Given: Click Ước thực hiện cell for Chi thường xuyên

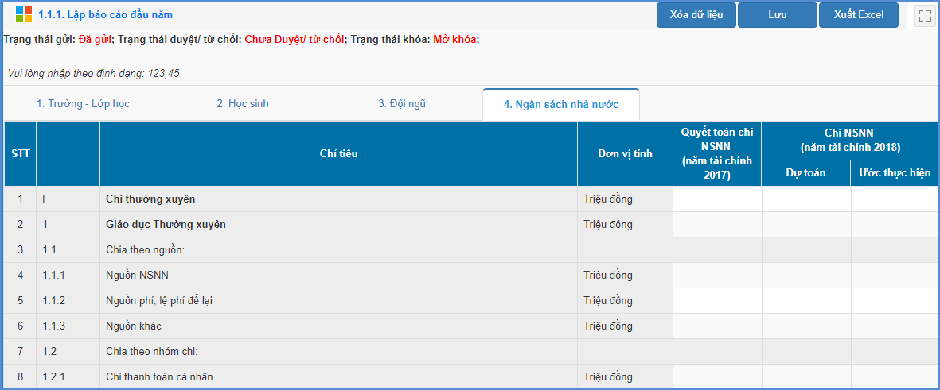Looking at the screenshot, I should tap(895, 199).
